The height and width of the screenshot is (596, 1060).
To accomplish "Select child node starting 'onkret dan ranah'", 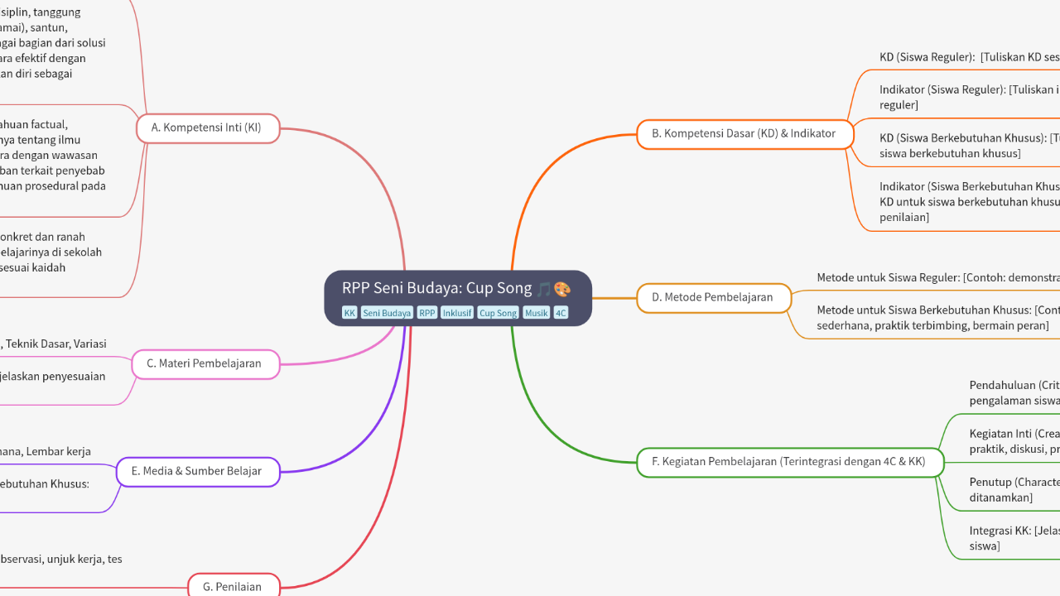I will pyautogui.click(x=51, y=252).
